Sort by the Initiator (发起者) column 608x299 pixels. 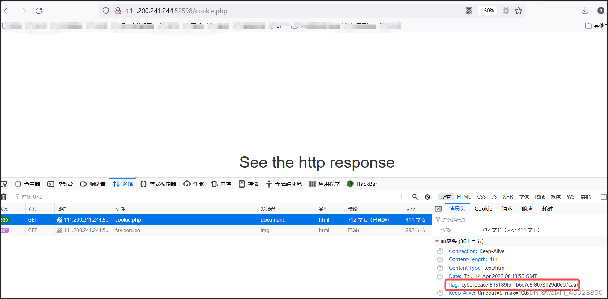[287, 209]
